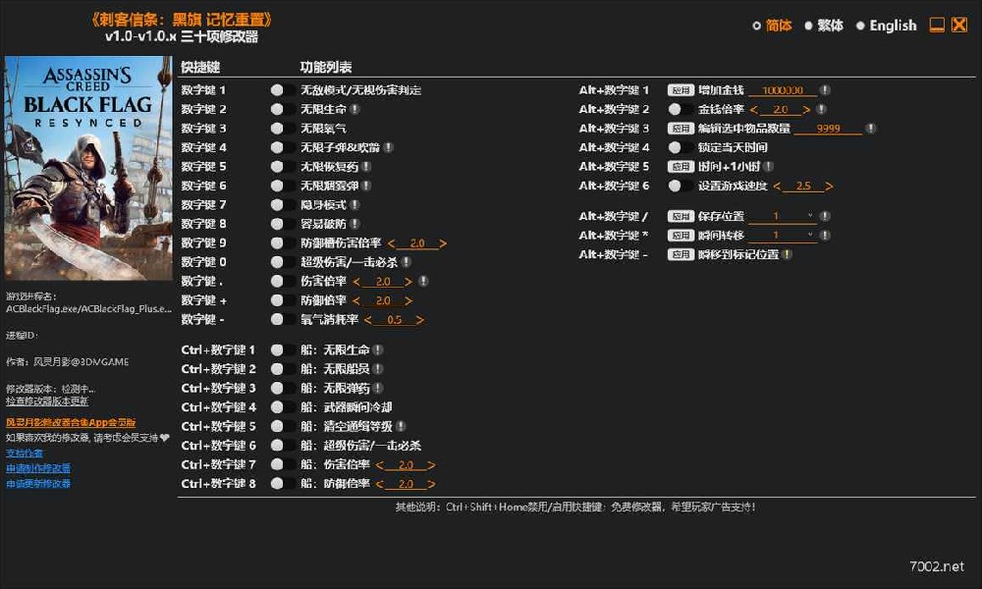Image resolution: width=982 pixels, height=589 pixels.
Task: Select 简体 language option
Action: (772, 26)
